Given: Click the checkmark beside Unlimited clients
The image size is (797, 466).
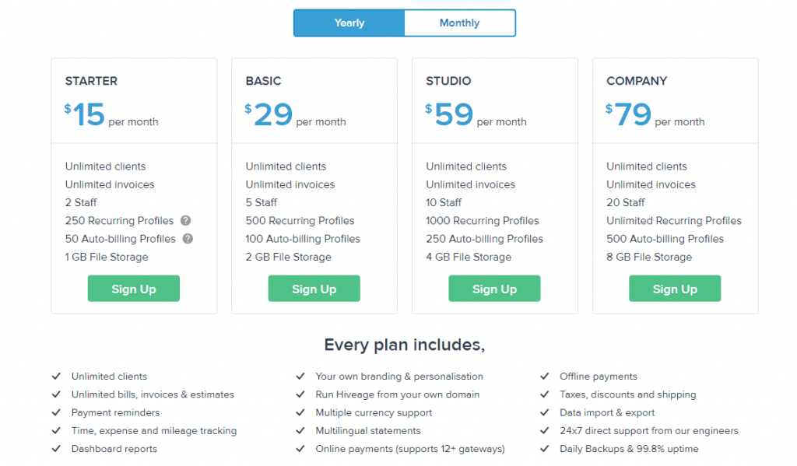Looking at the screenshot, I should tap(56, 376).
